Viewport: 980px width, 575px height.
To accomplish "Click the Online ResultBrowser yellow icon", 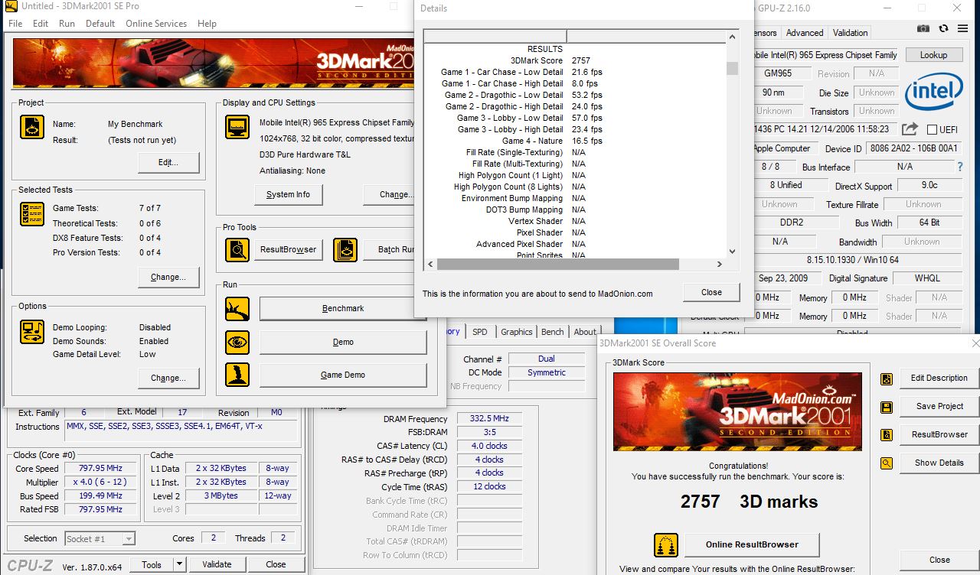I will point(666,545).
